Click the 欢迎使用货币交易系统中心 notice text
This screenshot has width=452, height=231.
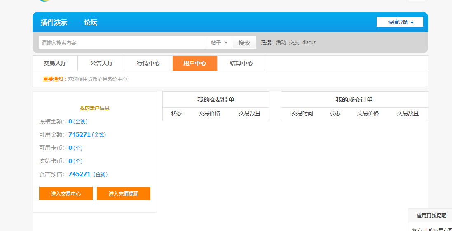(98, 79)
